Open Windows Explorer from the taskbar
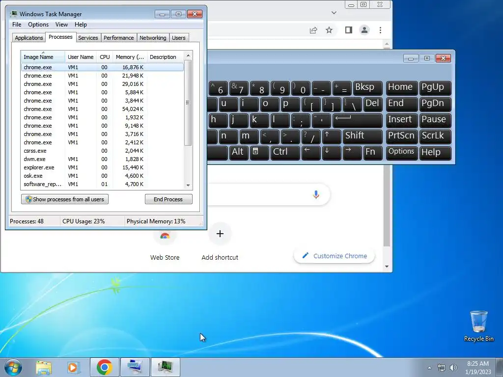This screenshot has height=377, width=503. [44, 367]
